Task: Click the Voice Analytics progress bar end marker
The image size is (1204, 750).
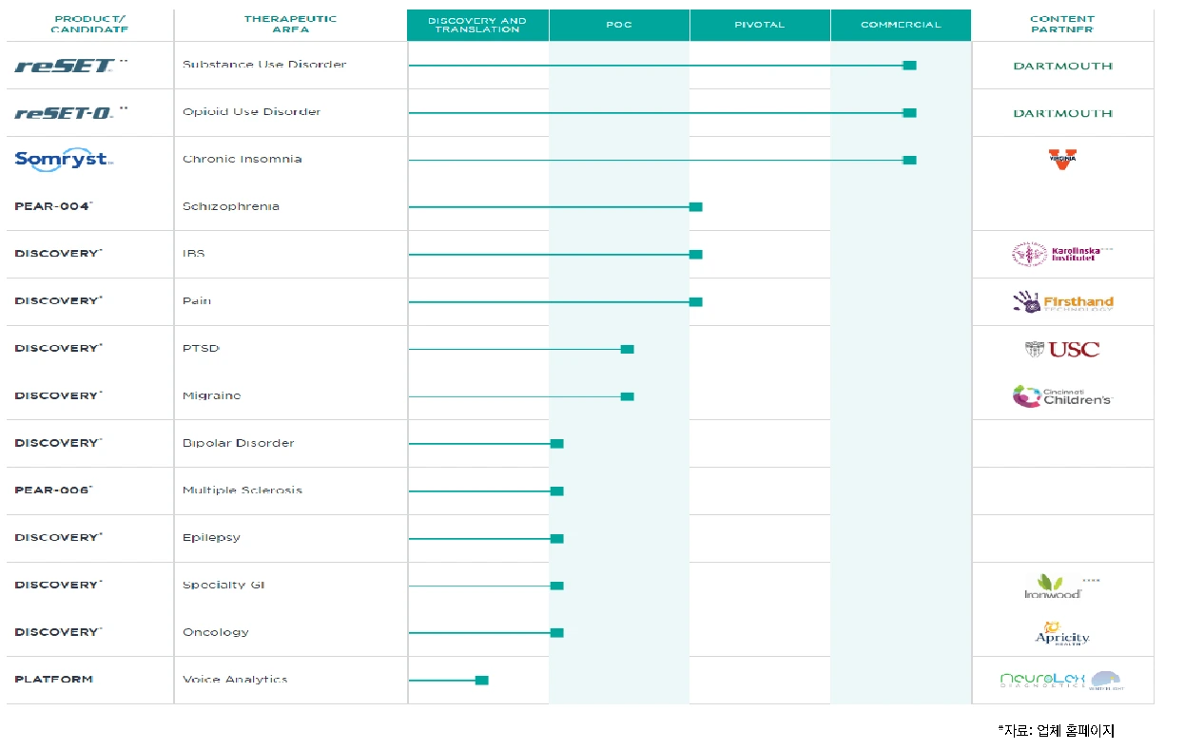Action: point(481,681)
